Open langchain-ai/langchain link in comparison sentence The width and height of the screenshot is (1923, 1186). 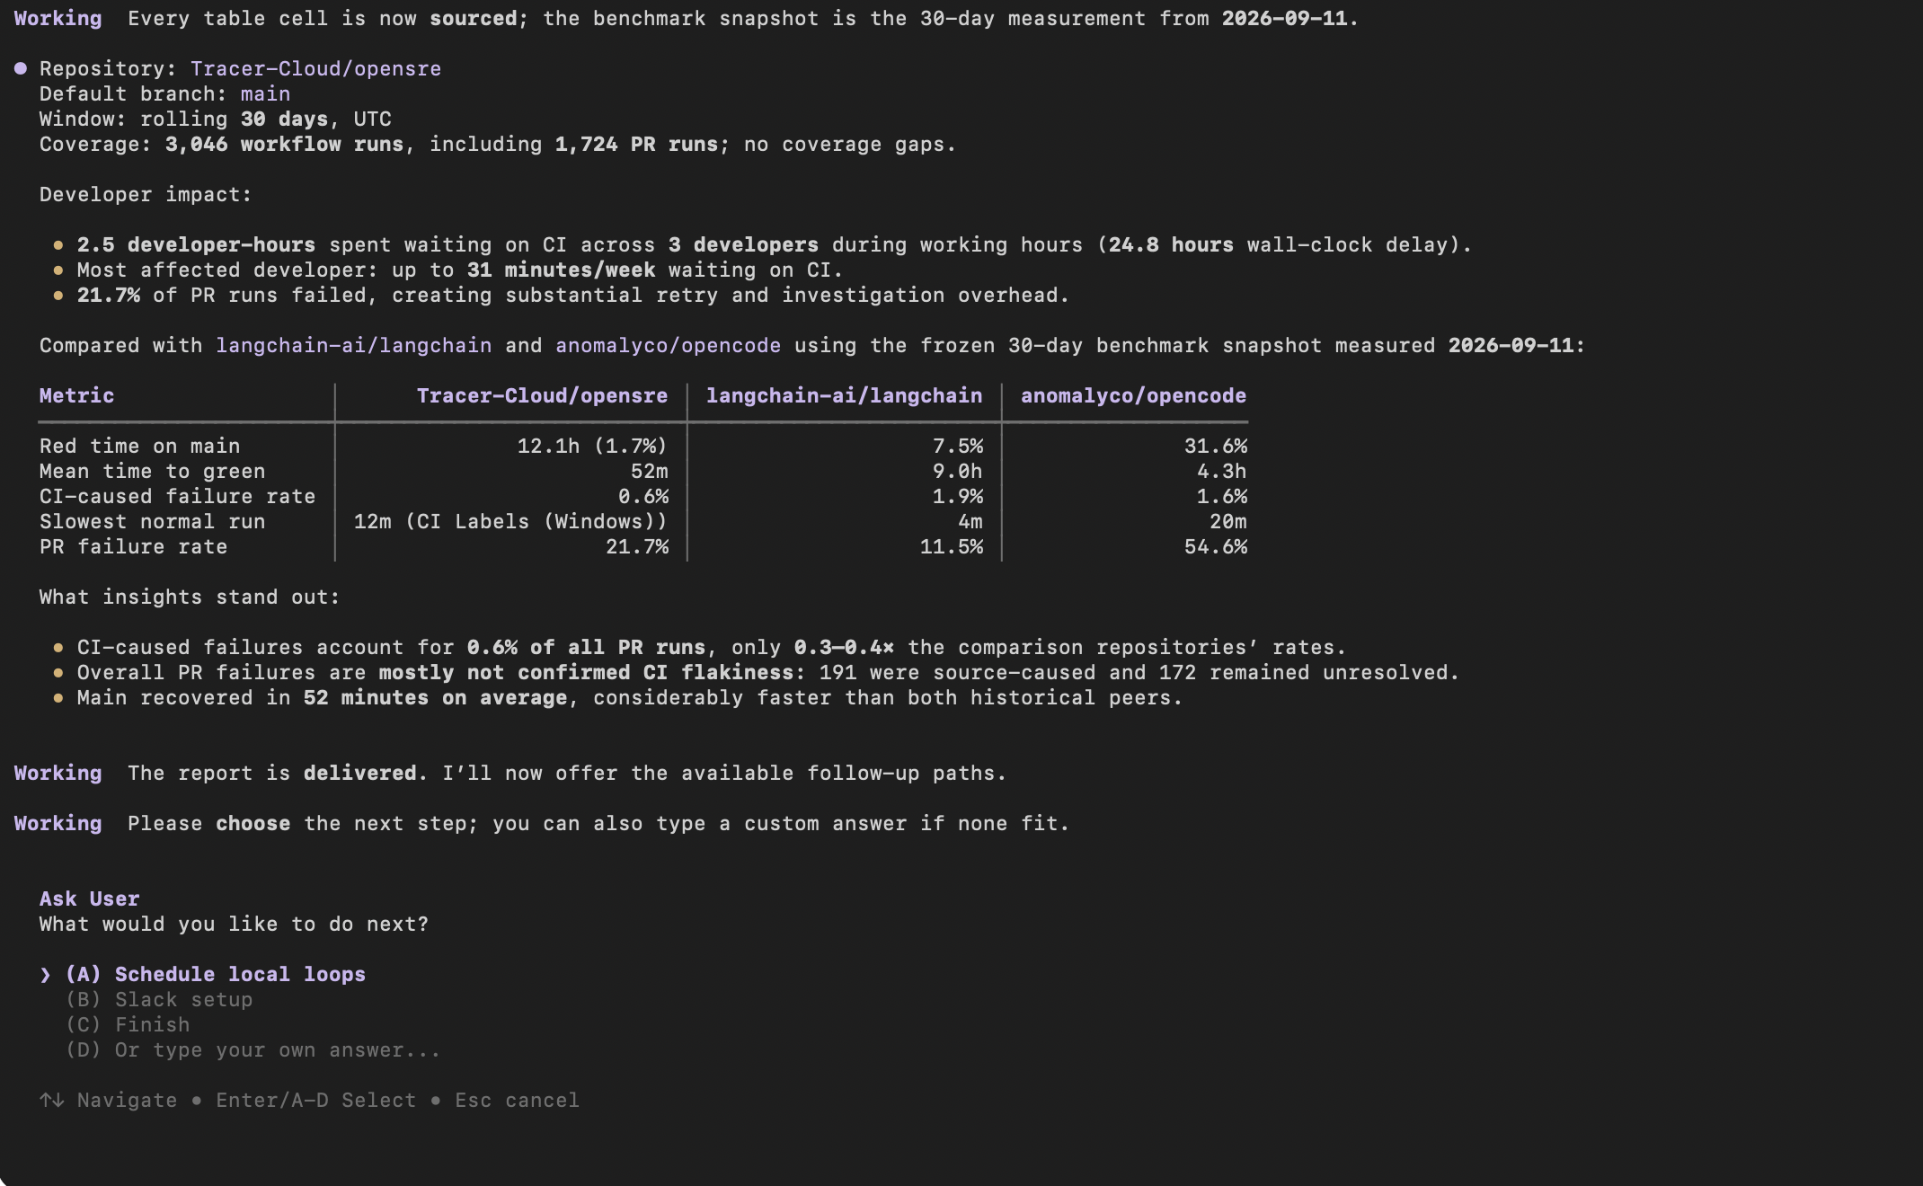point(353,346)
